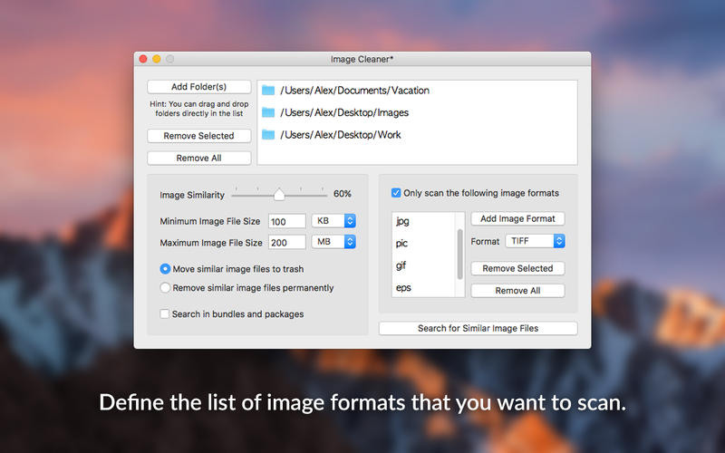Select eps in the formats list

pos(423,287)
